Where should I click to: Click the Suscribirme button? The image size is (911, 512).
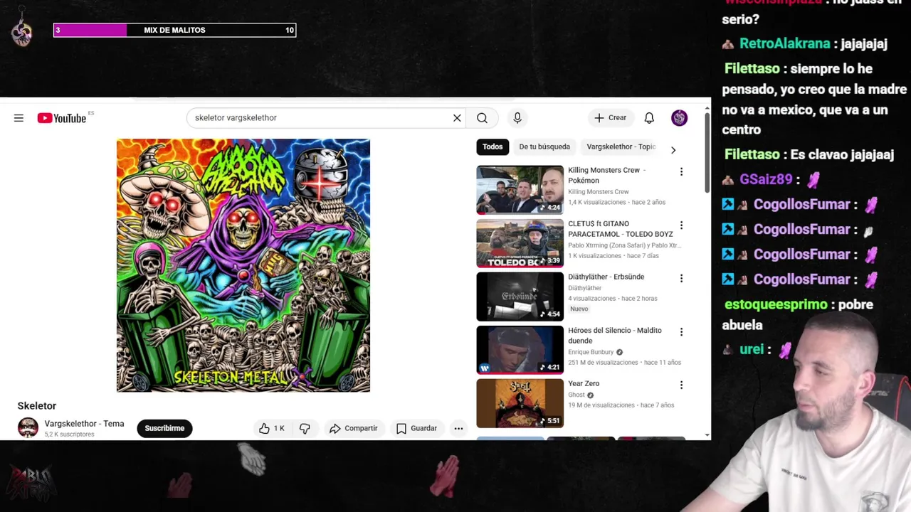[x=164, y=428]
